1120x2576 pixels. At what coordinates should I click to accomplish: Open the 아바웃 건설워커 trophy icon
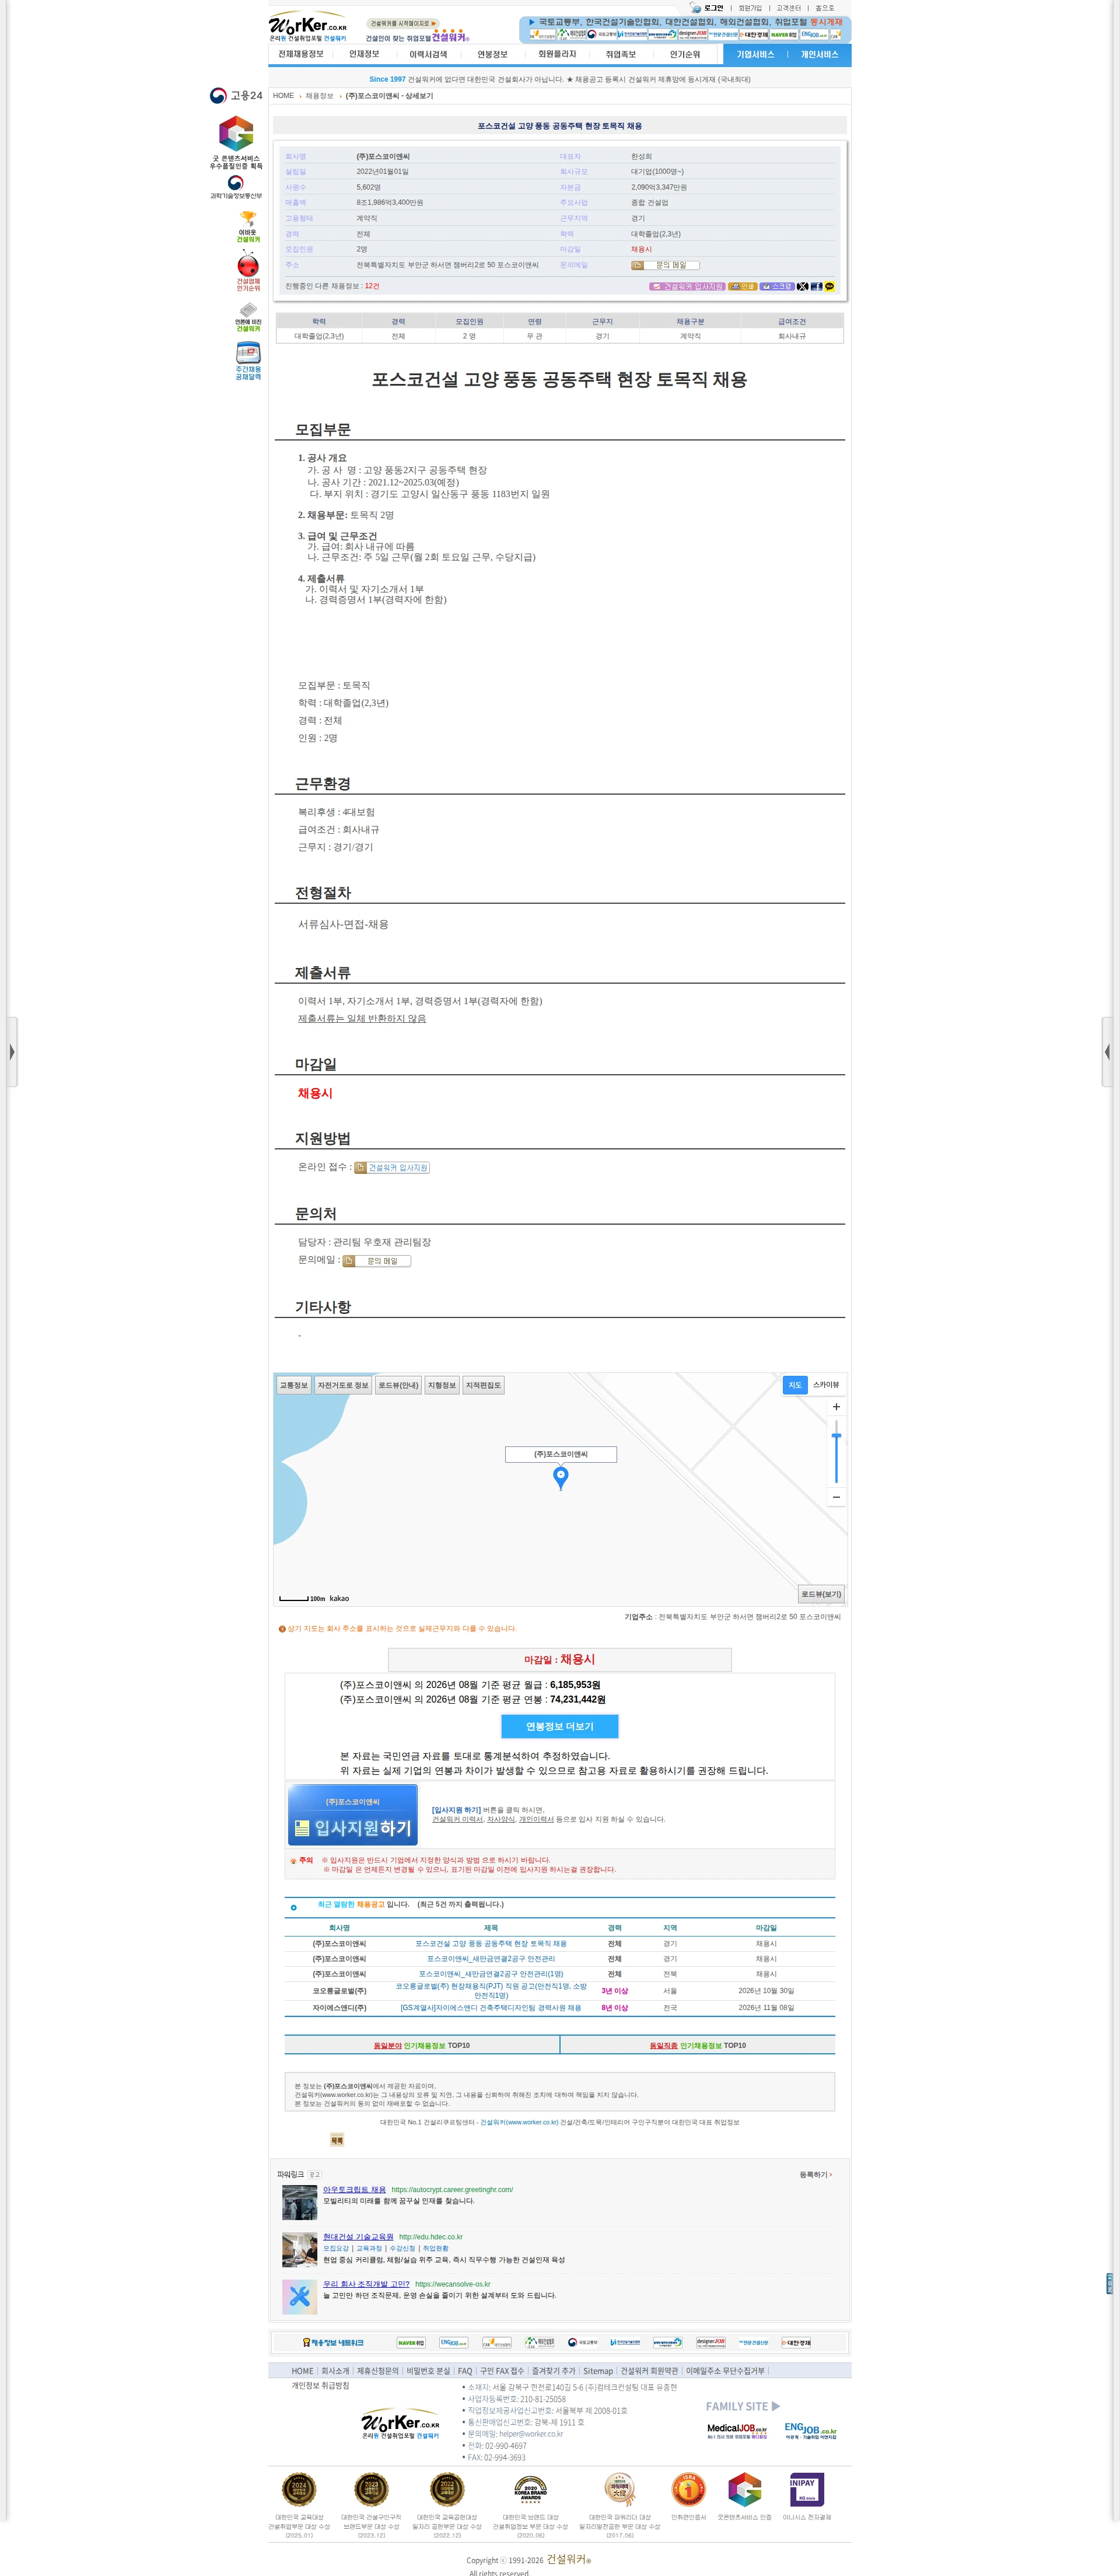(248, 227)
